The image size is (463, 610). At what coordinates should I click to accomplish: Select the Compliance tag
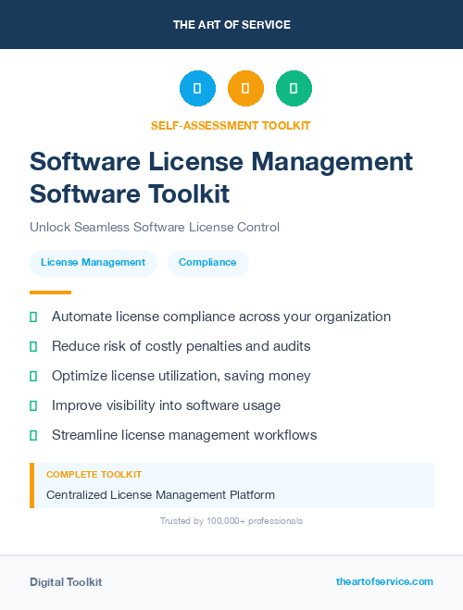207,263
